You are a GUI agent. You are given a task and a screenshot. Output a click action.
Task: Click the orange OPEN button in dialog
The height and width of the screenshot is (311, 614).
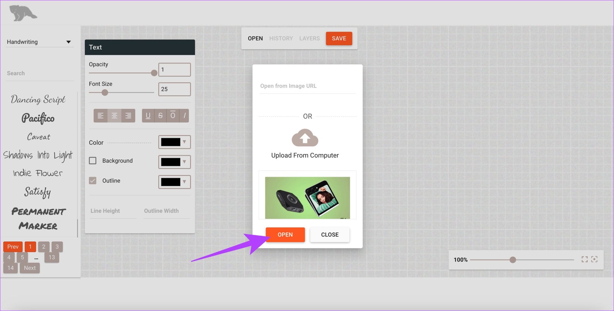click(285, 235)
